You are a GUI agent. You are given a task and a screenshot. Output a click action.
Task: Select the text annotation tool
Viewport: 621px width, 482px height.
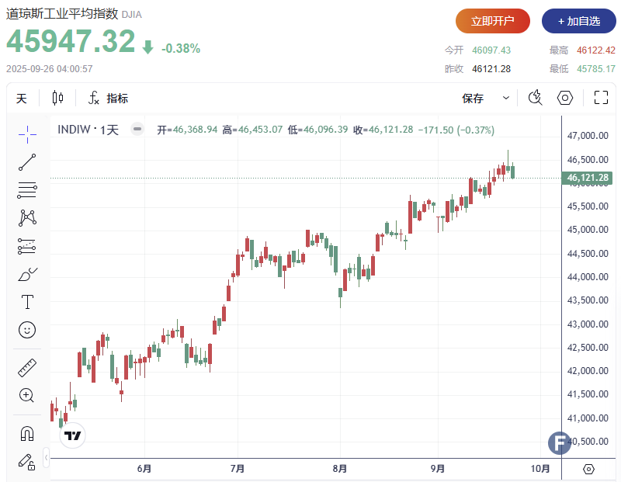tap(27, 302)
